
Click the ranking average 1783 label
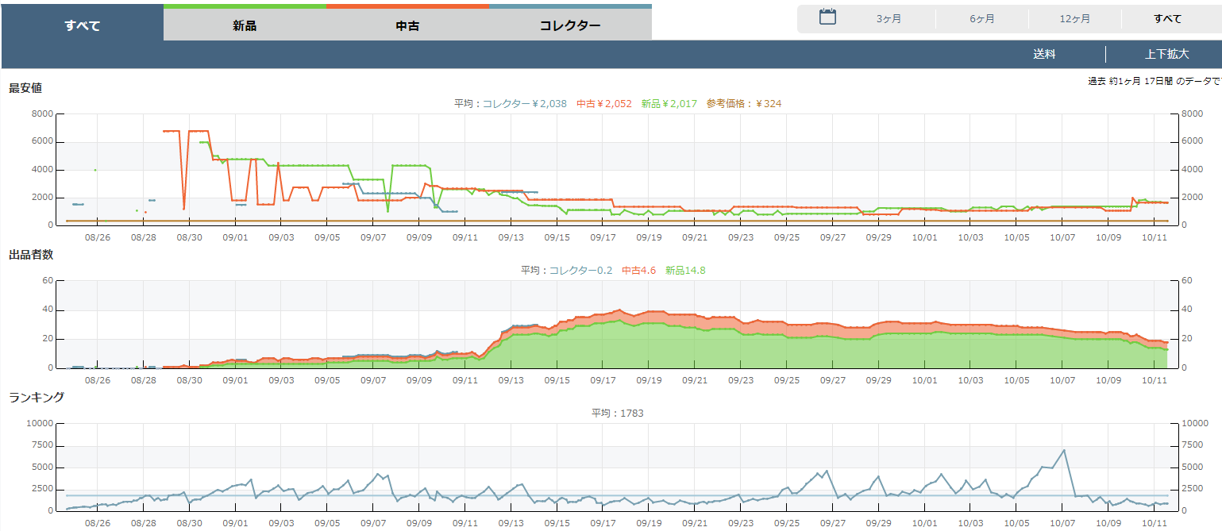tap(617, 414)
